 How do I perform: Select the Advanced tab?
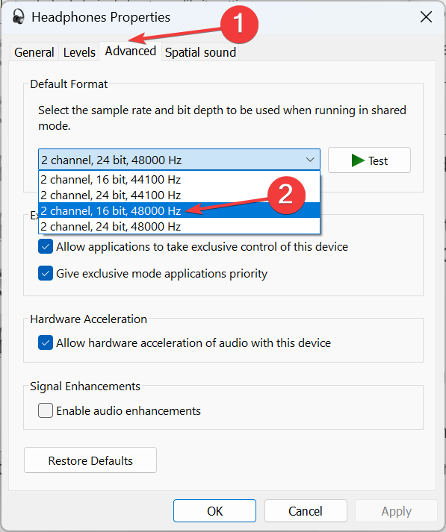(x=131, y=51)
